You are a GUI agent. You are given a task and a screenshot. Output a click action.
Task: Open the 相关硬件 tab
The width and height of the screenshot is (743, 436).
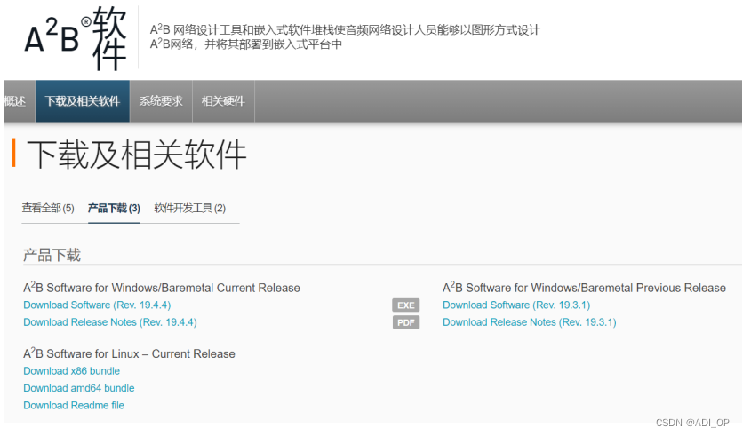point(223,101)
